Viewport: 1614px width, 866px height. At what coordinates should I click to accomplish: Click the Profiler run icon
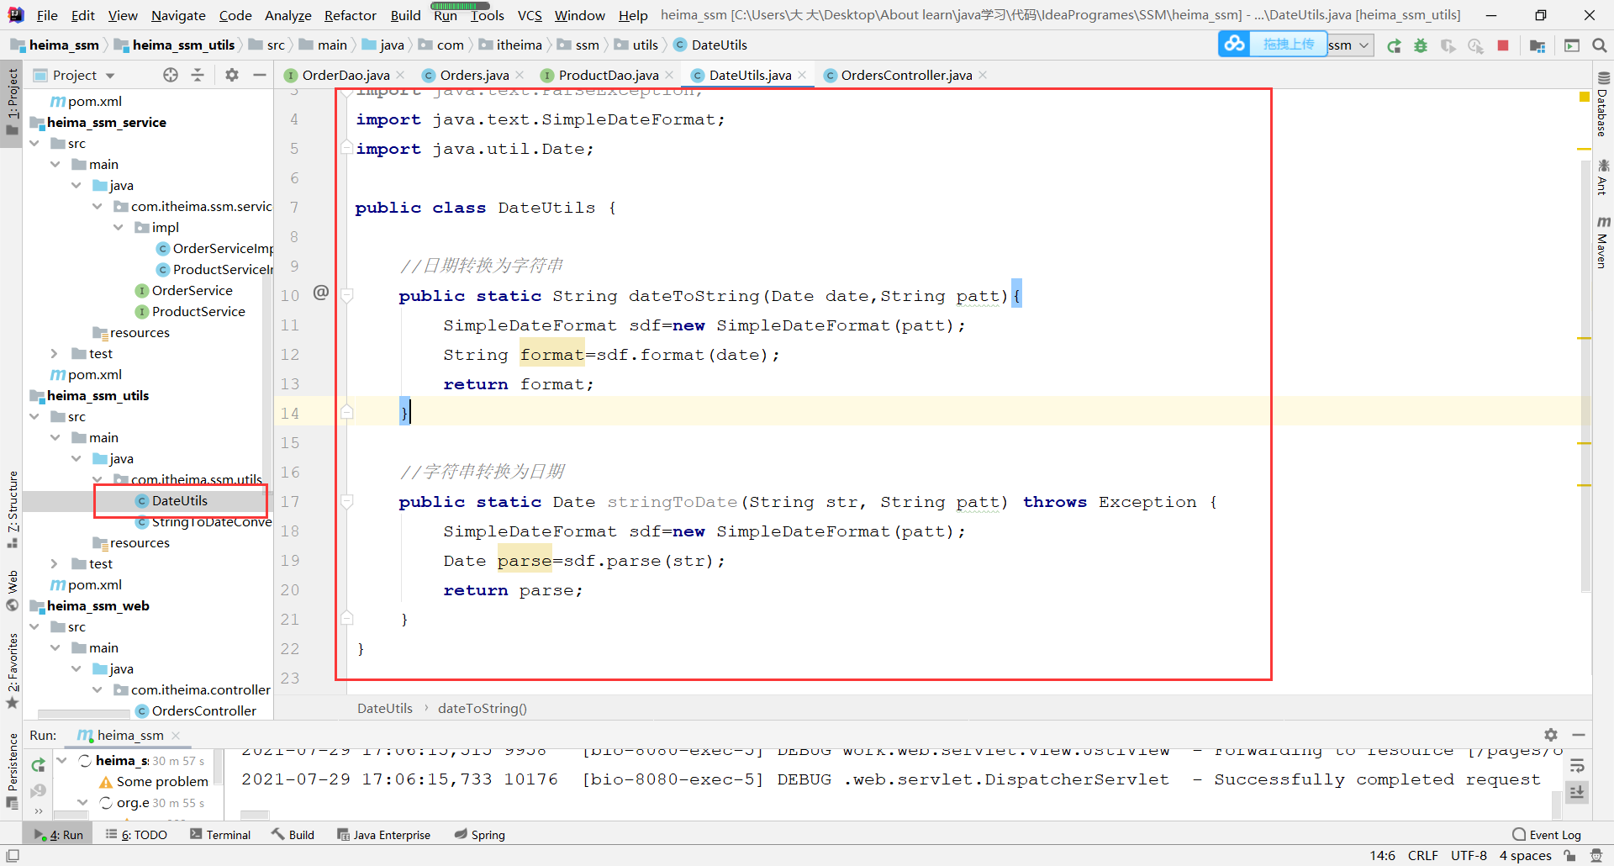[1475, 45]
